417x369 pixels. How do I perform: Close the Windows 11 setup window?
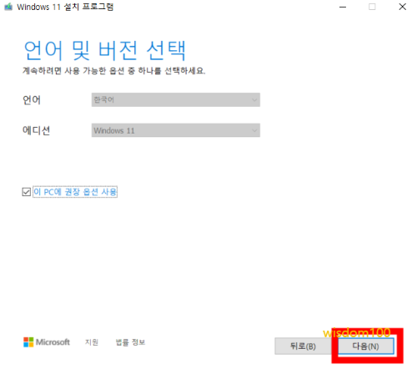pos(403,7)
